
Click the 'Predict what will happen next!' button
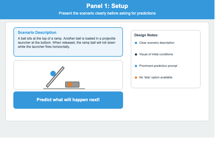(68, 100)
